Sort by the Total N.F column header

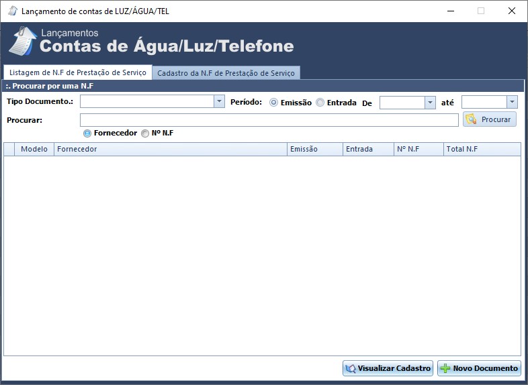click(x=482, y=149)
